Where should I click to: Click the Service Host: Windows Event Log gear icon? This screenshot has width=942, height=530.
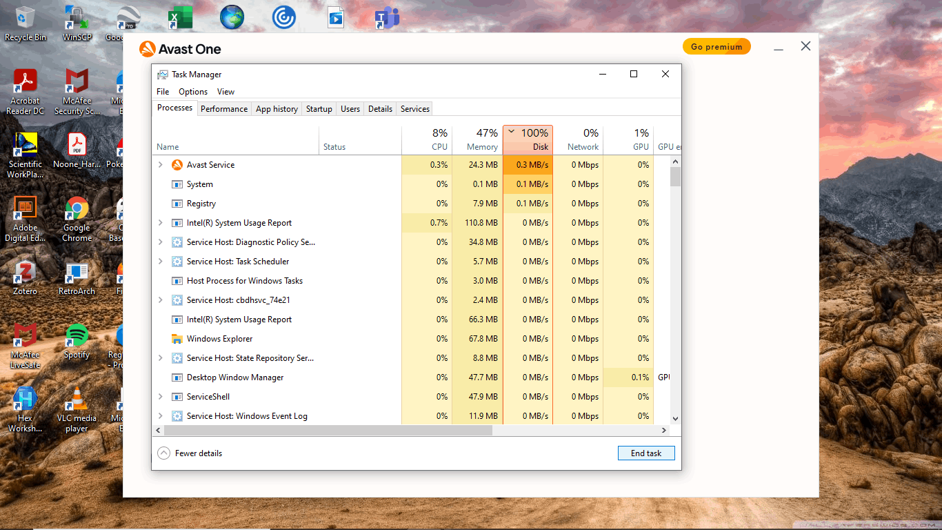177,416
